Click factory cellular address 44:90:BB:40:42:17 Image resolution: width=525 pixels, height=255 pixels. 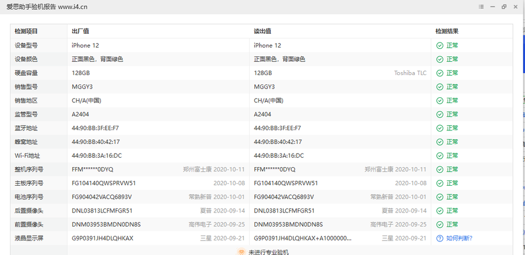click(x=96, y=141)
